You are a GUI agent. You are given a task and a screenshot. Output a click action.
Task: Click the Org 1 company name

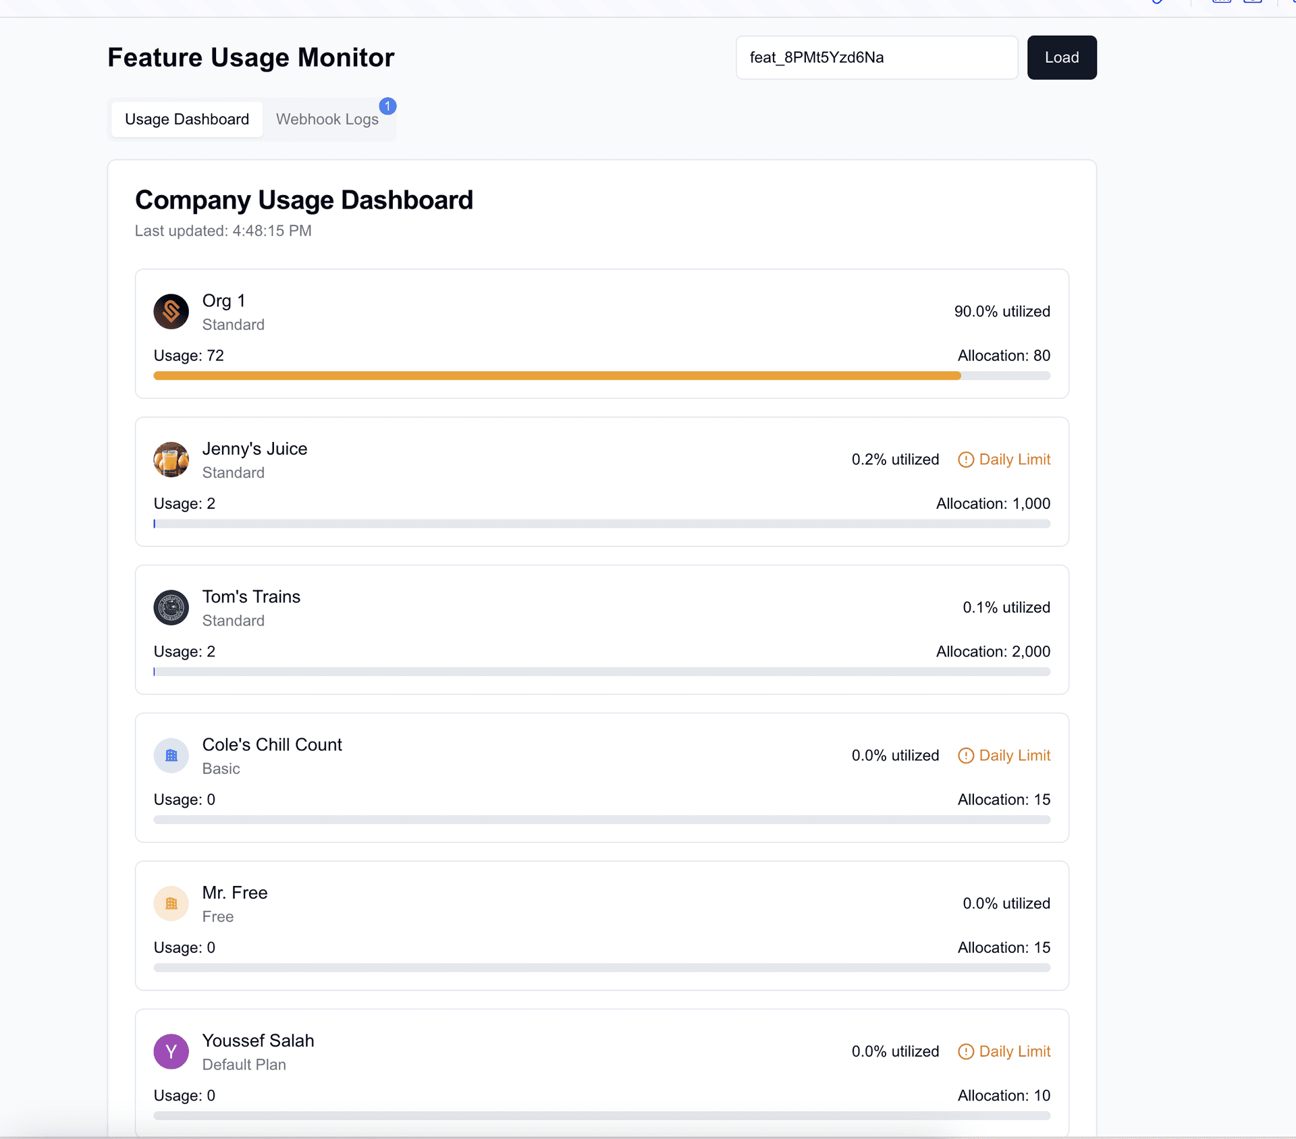pyautogui.click(x=223, y=301)
